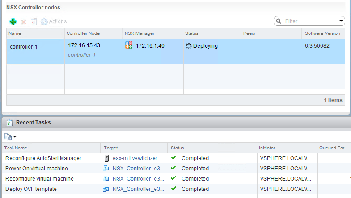Select the controller-1 row

[x=36, y=47]
